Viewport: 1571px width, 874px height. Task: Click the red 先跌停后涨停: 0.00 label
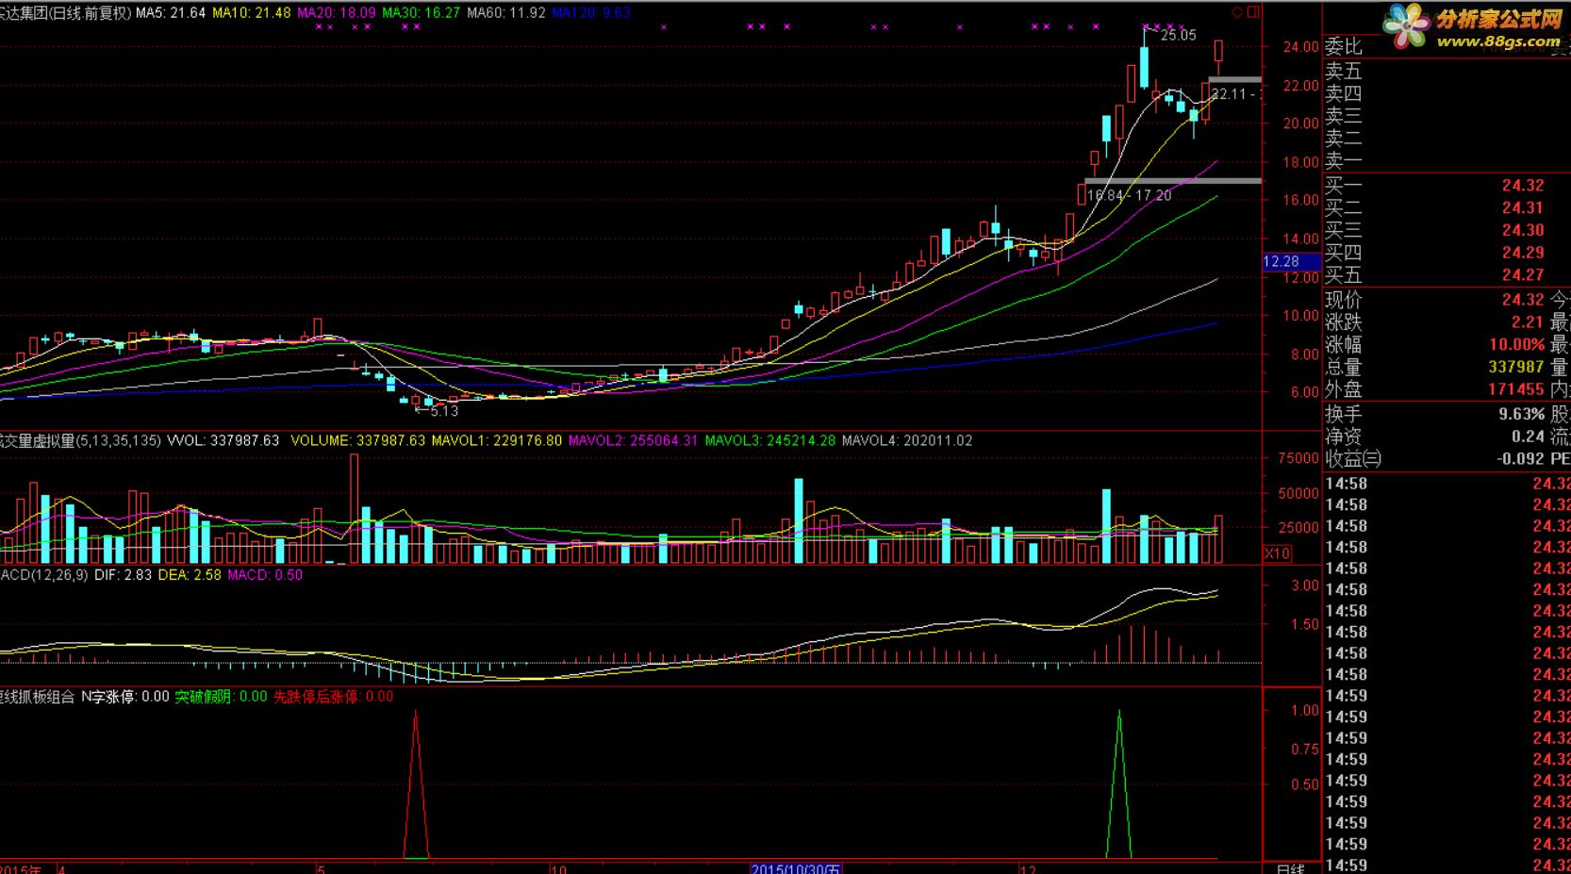tap(334, 697)
